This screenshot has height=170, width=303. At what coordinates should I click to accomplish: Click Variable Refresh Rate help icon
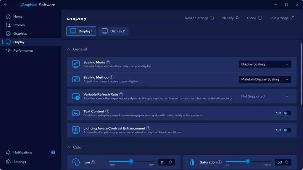(x=121, y=94)
